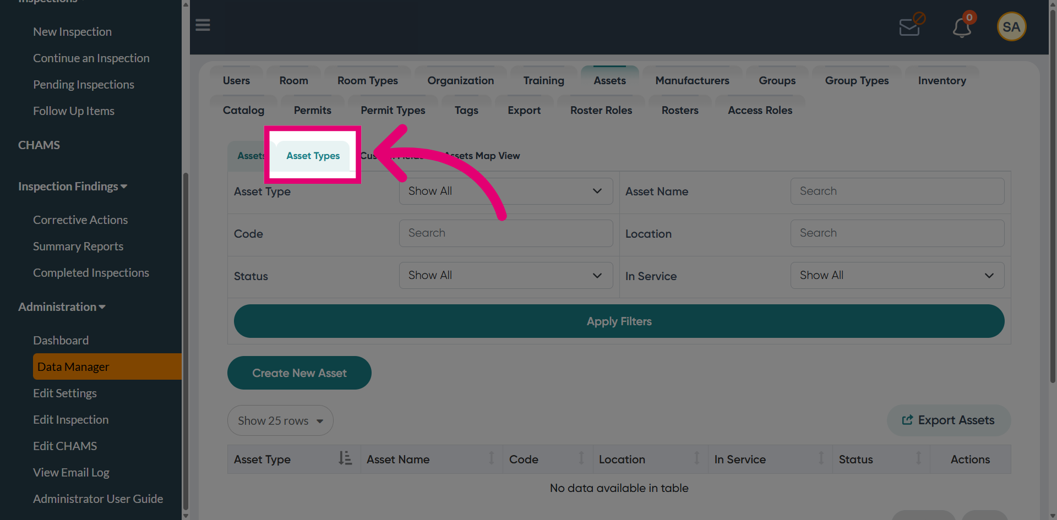Open Edit Inspection in sidebar
Viewport: 1057px width, 520px height.
point(70,420)
